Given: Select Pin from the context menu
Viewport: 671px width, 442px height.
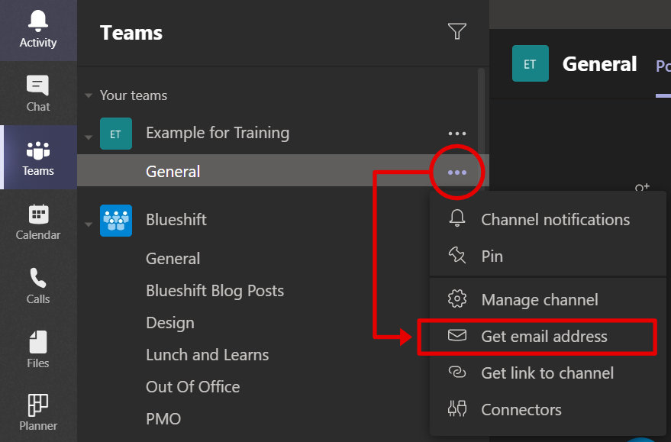Looking at the screenshot, I should pyautogui.click(x=548, y=256).
